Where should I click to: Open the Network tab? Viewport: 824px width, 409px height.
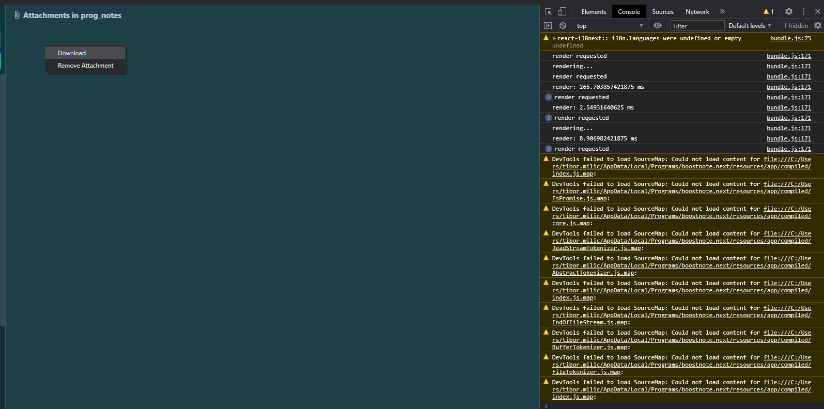click(697, 12)
